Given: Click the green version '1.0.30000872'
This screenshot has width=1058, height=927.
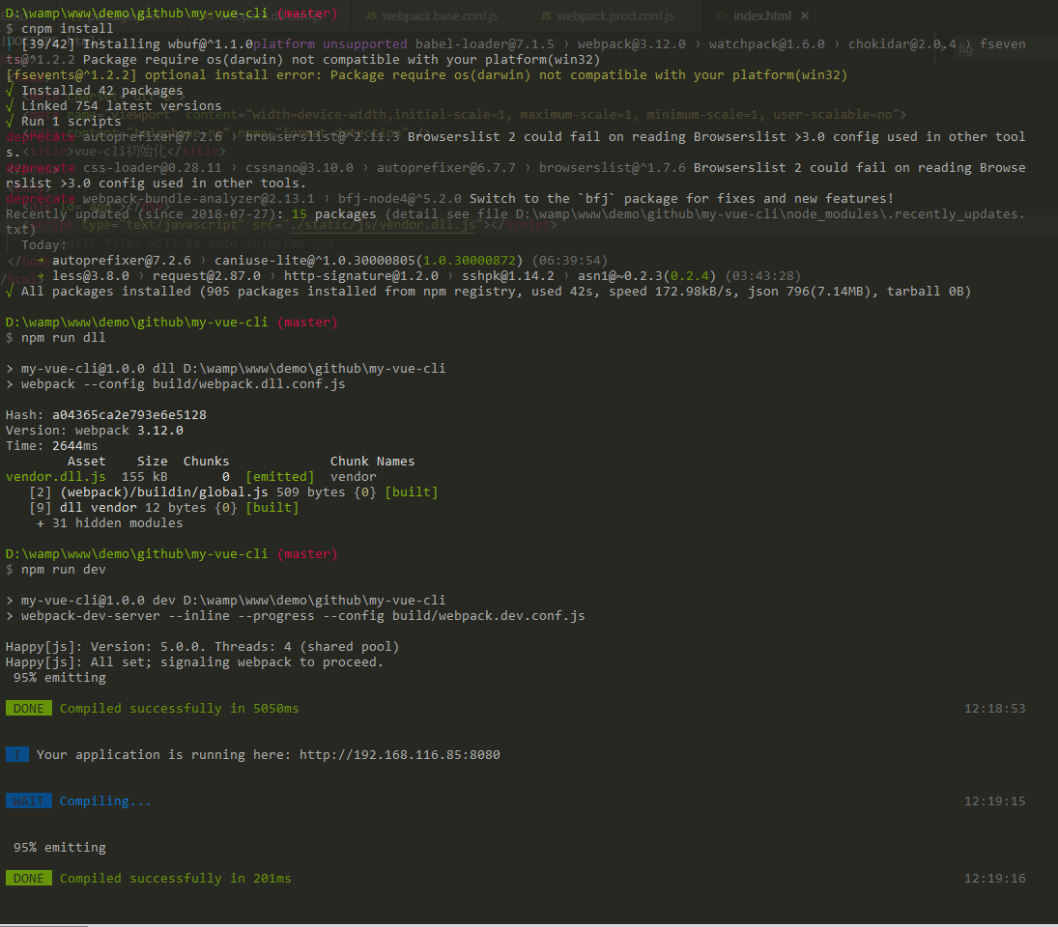Looking at the screenshot, I should (470, 260).
